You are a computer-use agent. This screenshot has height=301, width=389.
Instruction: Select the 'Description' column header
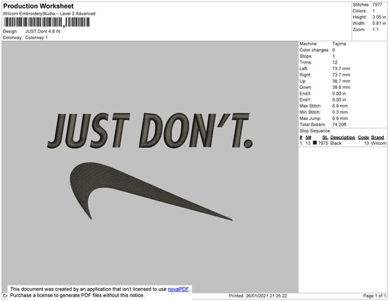pos(342,138)
